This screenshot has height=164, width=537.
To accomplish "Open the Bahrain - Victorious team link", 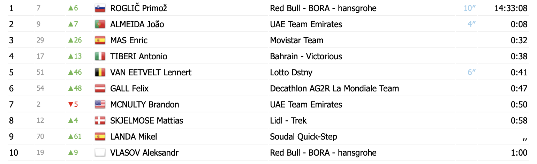I will point(306,56).
